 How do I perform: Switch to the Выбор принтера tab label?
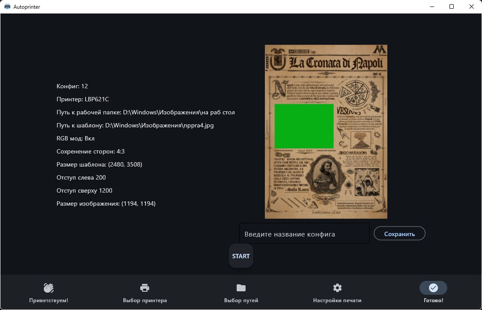click(x=145, y=300)
